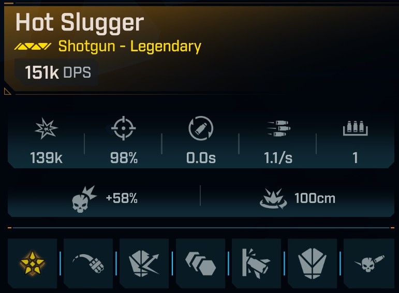Click the 151k DPS badge

(57, 72)
